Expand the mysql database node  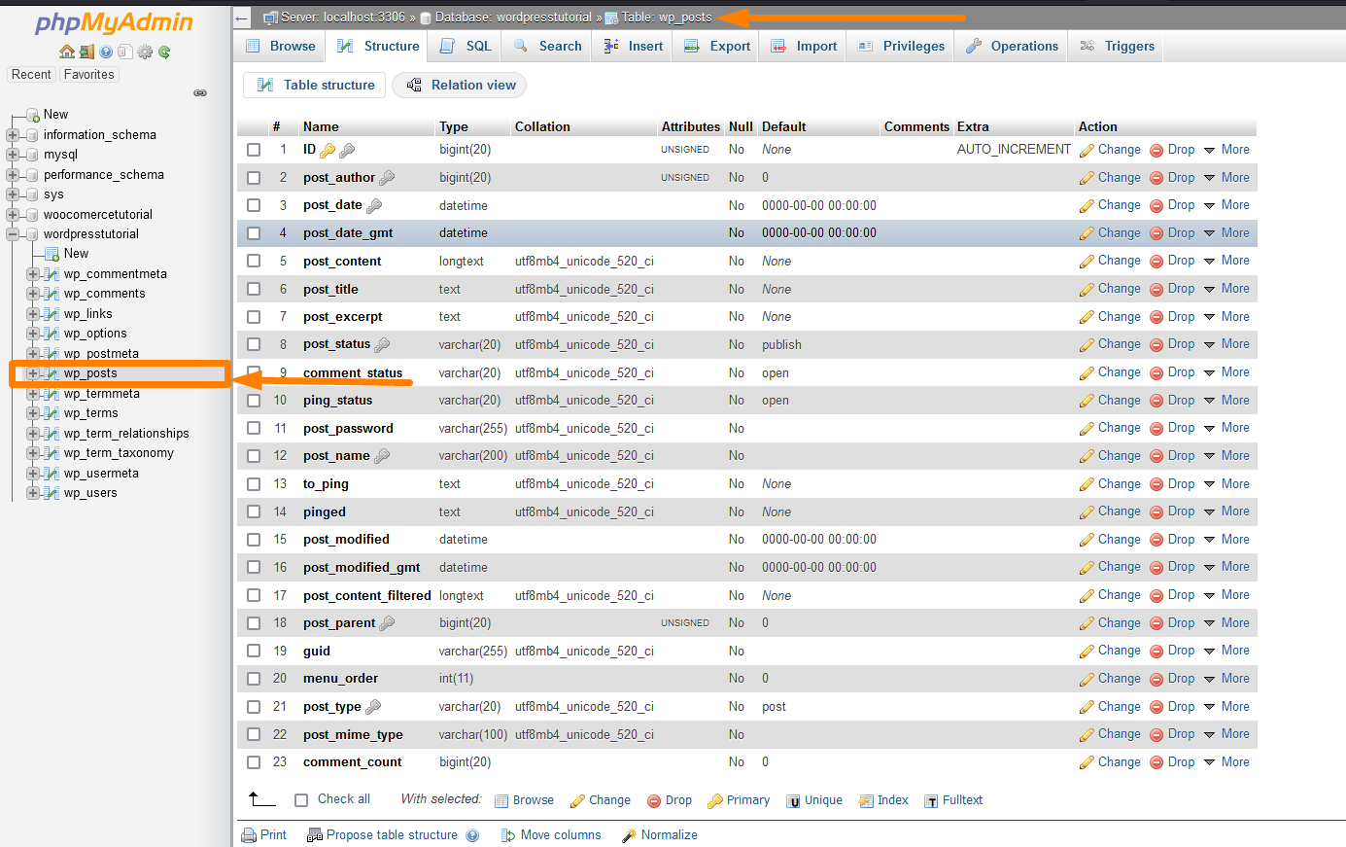coord(13,155)
